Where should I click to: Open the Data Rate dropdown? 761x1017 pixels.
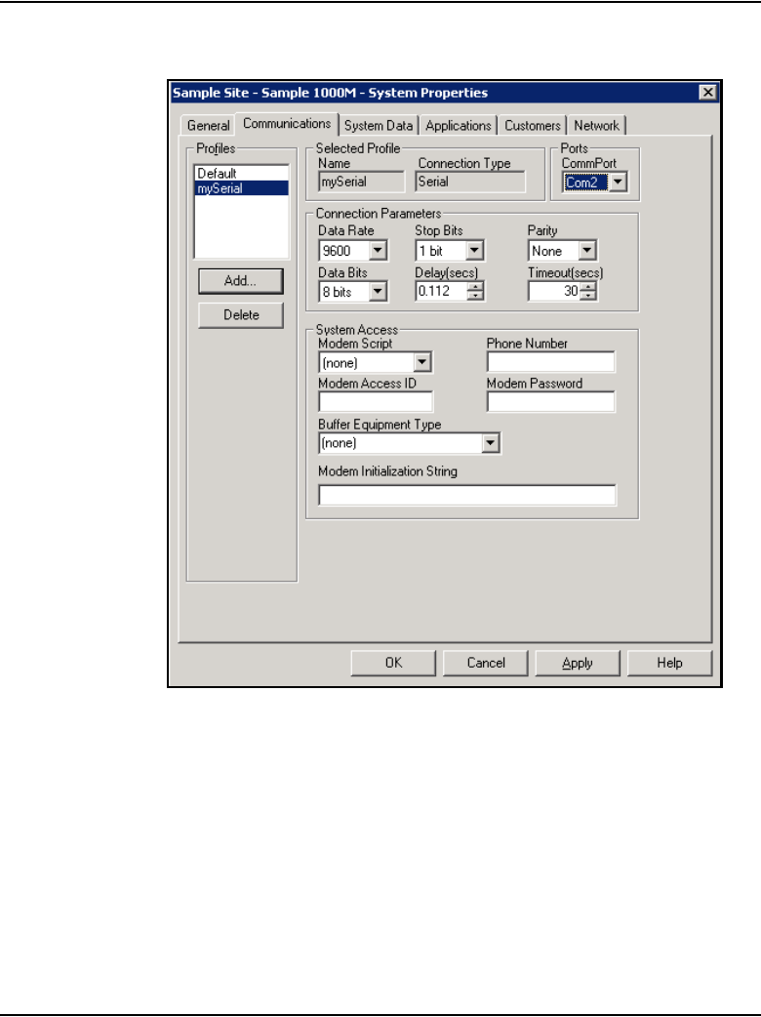378,251
